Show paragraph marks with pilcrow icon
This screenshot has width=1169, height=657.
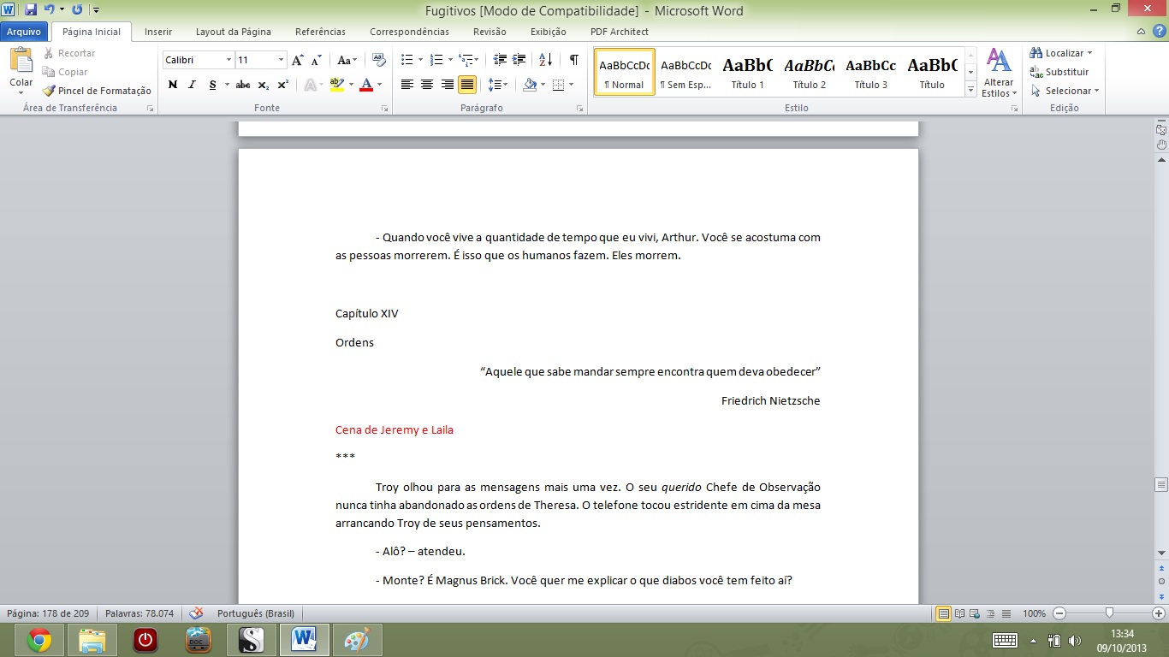(573, 60)
